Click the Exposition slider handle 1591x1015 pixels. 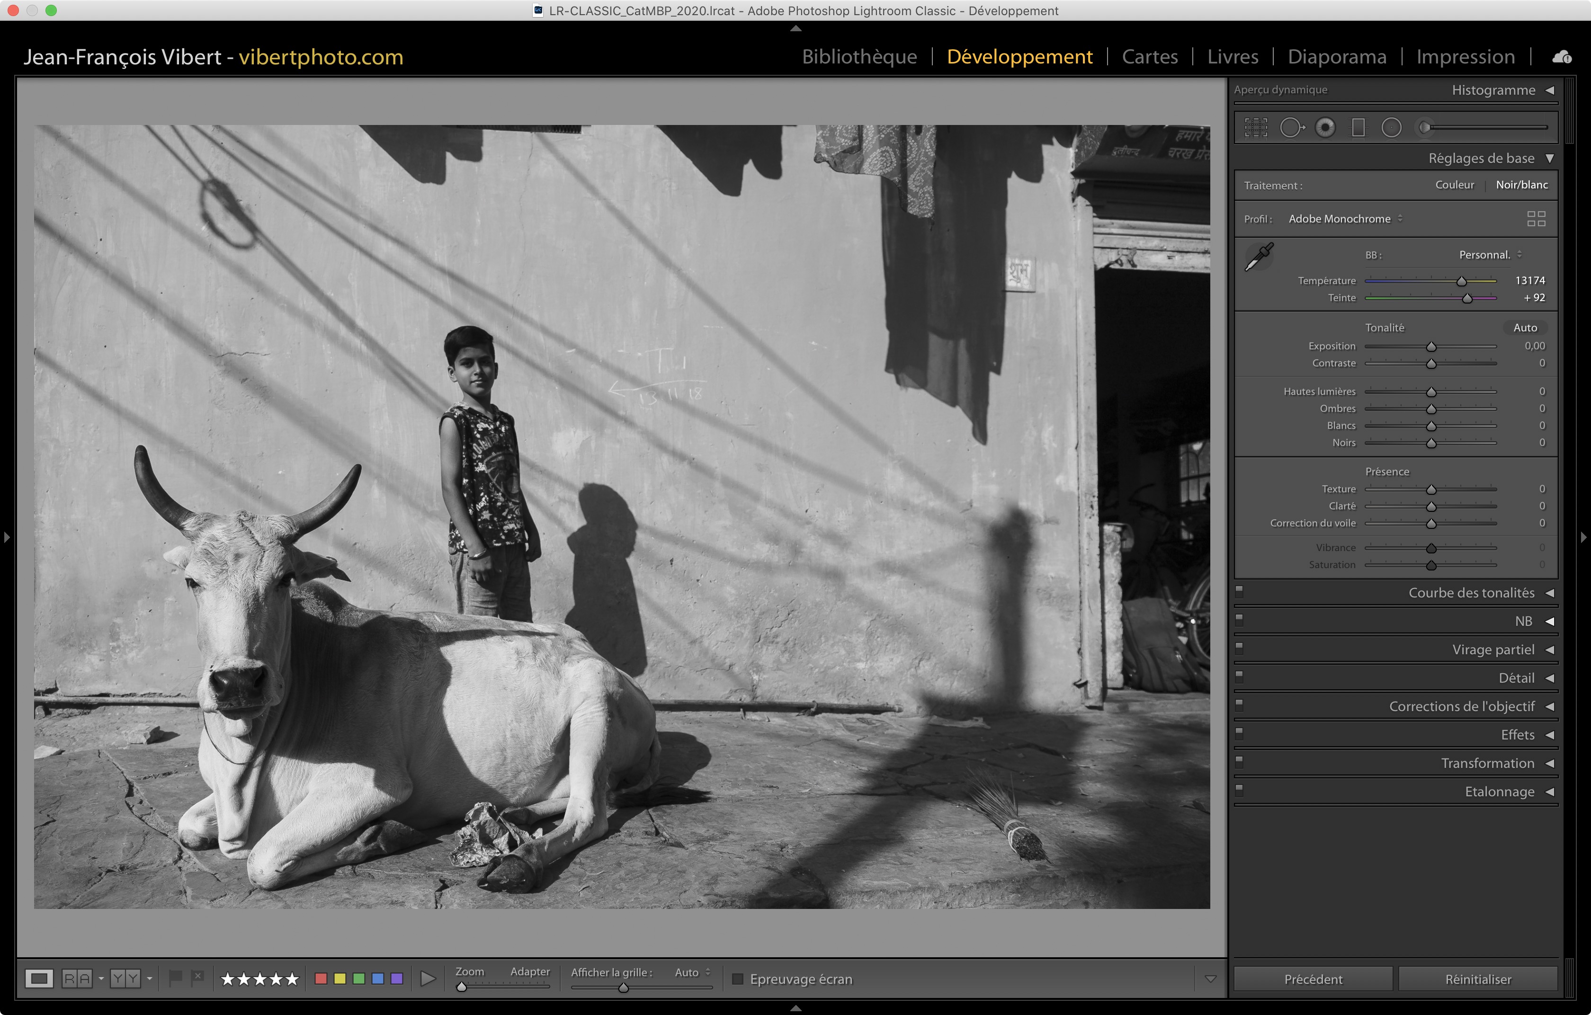[x=1431, y=347]
